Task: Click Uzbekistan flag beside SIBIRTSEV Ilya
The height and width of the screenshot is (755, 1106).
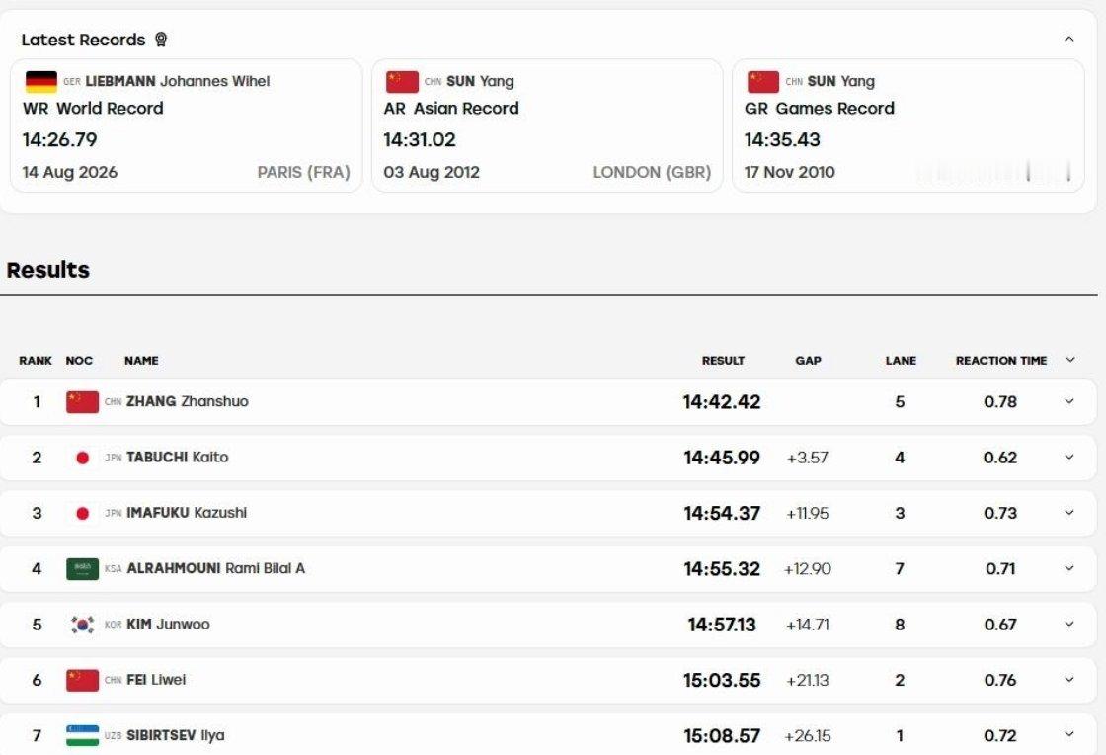Action: (x=83, y=735)
